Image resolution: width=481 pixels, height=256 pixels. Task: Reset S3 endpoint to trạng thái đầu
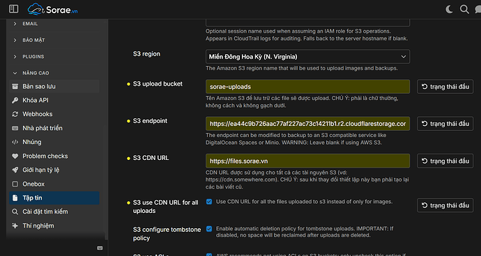pos(445,124)
